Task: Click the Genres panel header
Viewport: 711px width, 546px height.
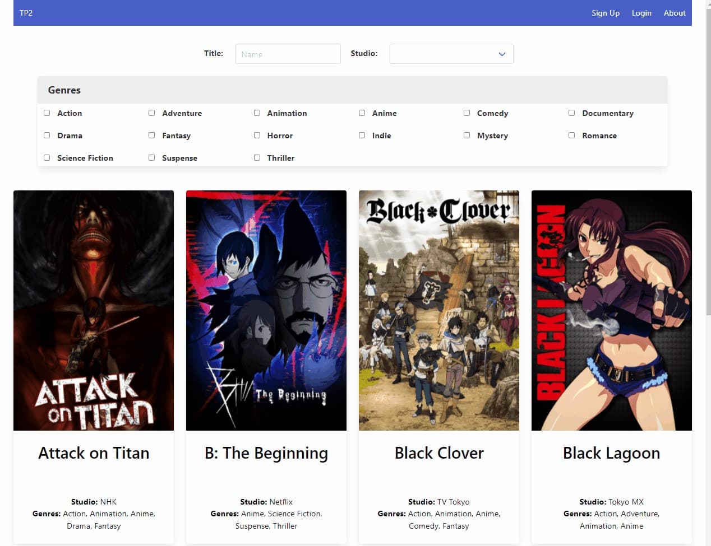Action: [x=353, y=90]
